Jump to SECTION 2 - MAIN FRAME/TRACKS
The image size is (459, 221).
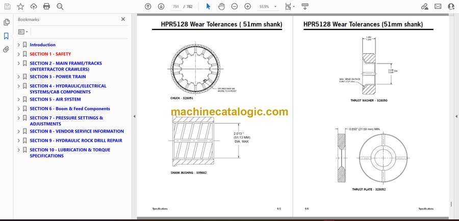[66, 66]
